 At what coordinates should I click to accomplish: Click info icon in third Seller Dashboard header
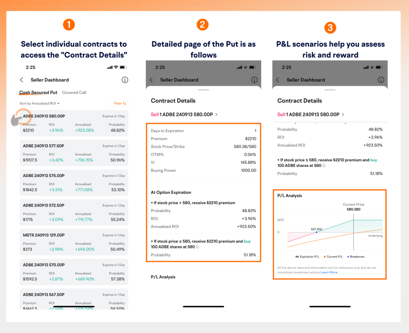coord(381,80)
